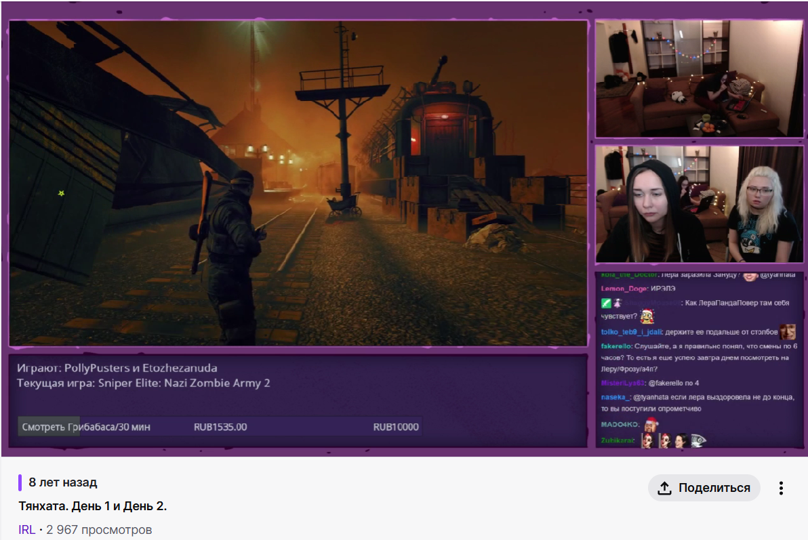Click the green badge before the chat username
This screenshot has height=540, width=808.
pyautogui.click(x=606, y=303)
